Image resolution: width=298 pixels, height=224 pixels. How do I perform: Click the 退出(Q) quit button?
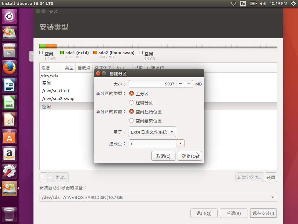pyautogui.click(x=204, y=213)
